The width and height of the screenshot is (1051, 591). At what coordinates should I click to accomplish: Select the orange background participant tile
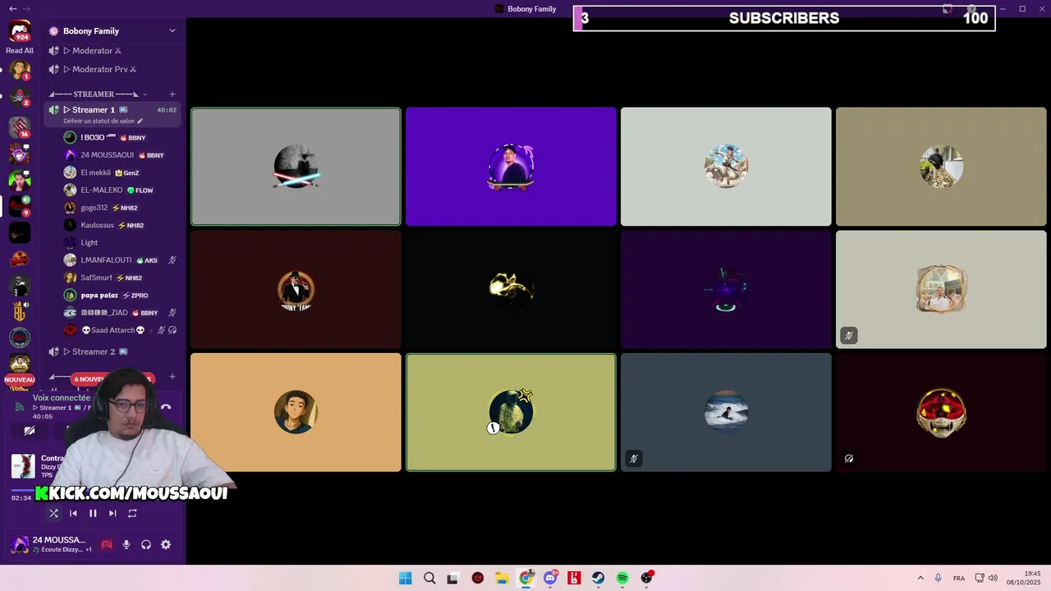click(x=296, y=413)
